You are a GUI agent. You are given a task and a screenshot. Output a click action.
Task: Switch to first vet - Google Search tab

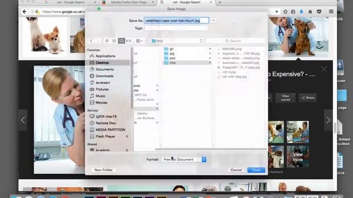click(x=71, y=2)
